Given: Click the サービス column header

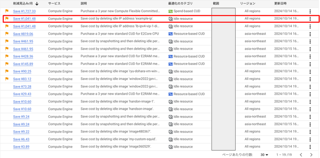Looking at the screenshot, I should (54, 4).
